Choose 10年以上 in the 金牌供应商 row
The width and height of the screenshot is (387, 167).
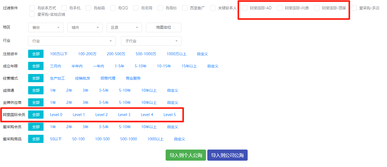pyautogui.click(x=149, y=103)
